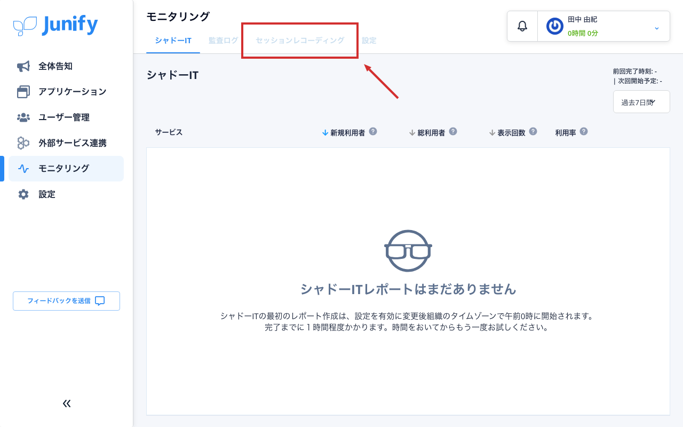683x427 pixels.
Task: Click help icon next to 総利用者
Action: (x=453, y=131)
